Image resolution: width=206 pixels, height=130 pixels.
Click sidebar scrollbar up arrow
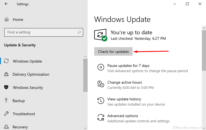pos(85,56)
